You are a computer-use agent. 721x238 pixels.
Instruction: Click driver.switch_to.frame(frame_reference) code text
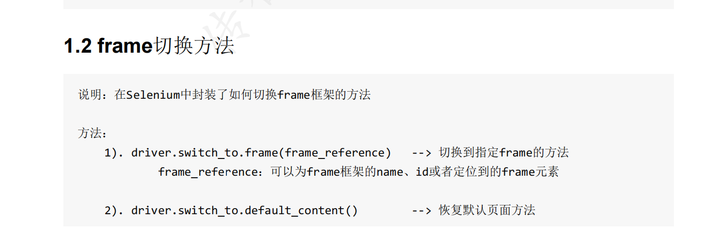pyautogui.click(x=261, y=153)
